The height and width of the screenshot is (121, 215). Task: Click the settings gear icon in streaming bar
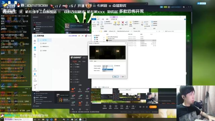[147, 107]
